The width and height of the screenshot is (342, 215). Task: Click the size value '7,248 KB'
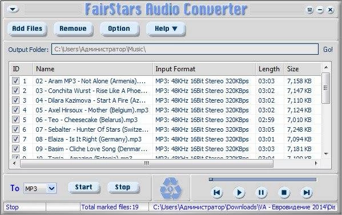tap(299, 129)
